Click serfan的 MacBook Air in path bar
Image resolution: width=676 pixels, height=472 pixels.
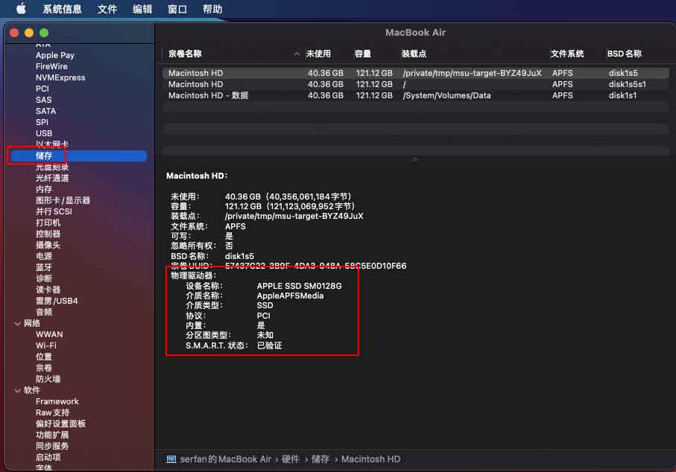(x=226, y=459)
